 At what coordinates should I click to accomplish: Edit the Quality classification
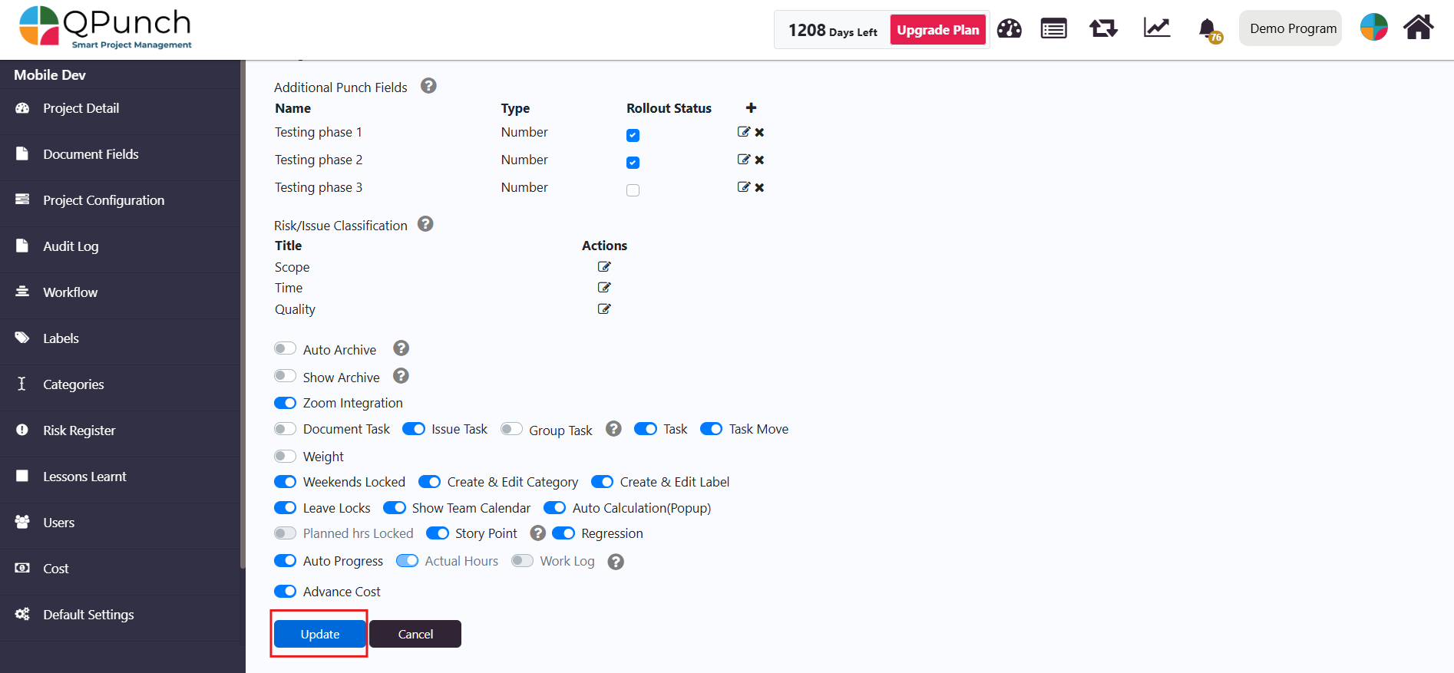point(604,309)
